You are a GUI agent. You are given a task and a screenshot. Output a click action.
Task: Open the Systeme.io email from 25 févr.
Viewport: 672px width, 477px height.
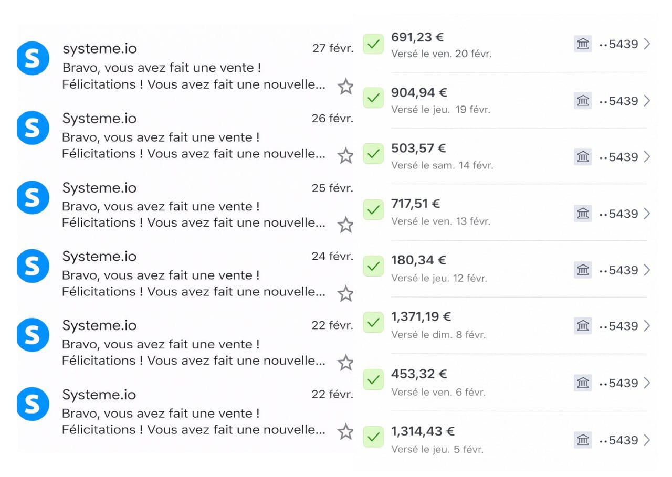pyautogui.click(x=193, y=207)
